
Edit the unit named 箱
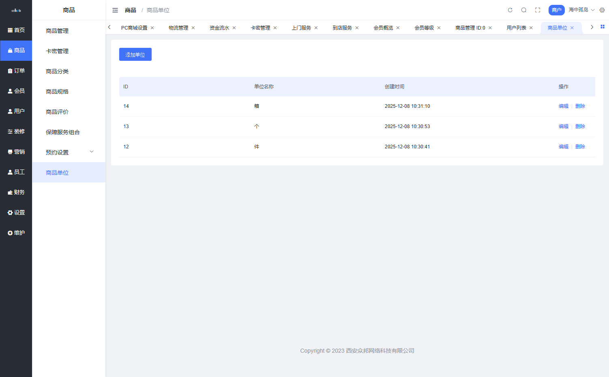point(563,106)
